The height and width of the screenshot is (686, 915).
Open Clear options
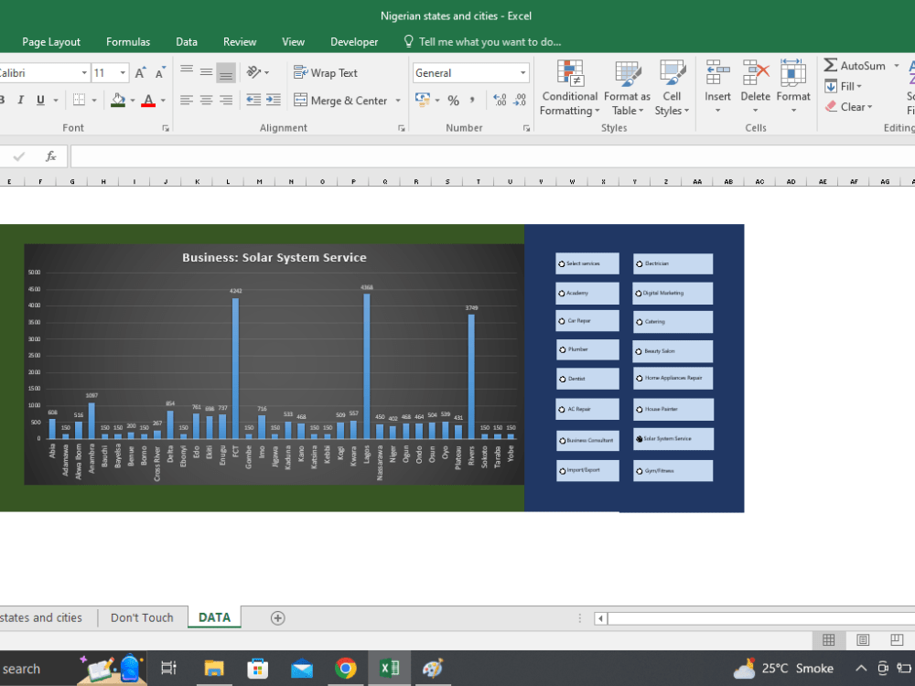pos(849,107)
